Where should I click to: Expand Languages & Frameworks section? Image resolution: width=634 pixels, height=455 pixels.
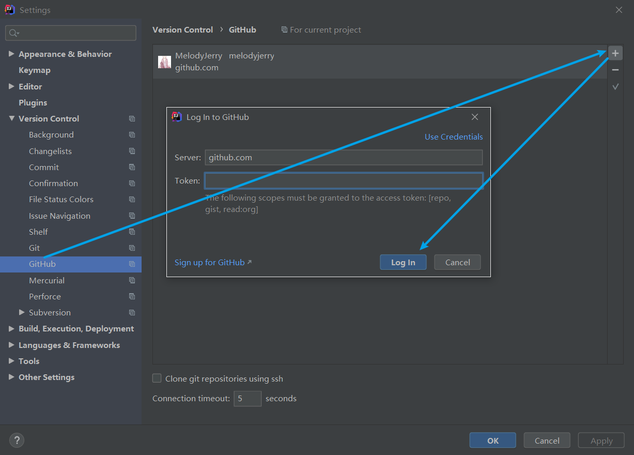pos(11,345)
